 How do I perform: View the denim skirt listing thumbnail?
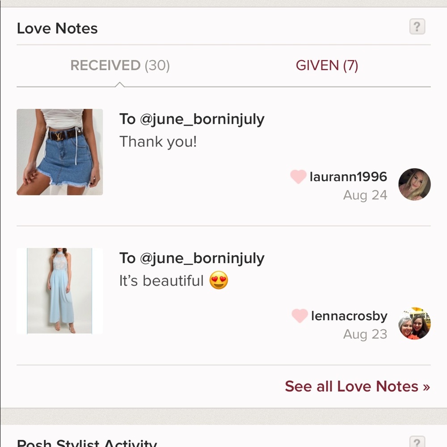[60, 152]
